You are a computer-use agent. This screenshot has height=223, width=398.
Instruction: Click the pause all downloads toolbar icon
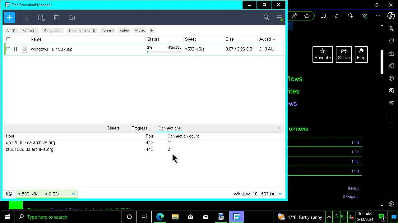(x=41, y=18)
